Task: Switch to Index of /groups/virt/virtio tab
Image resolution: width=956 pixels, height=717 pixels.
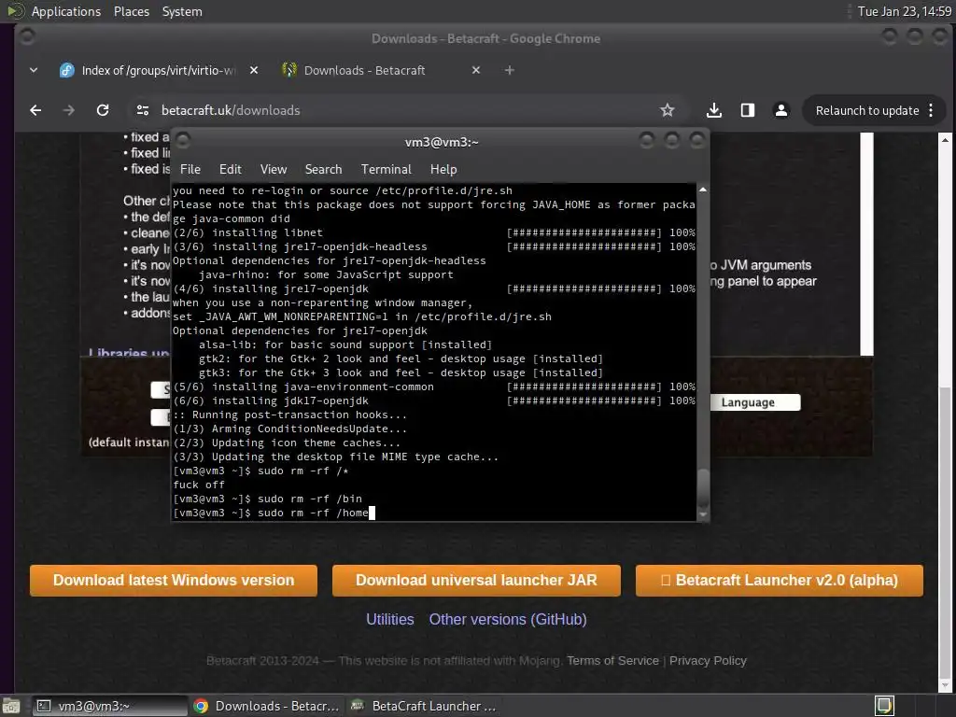Action: 158,70
